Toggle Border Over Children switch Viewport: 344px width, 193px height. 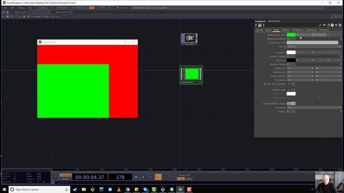(291, 84)
